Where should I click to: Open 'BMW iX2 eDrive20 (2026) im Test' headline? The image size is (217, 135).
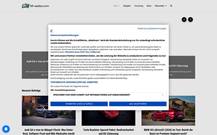(x=168, y=132)
